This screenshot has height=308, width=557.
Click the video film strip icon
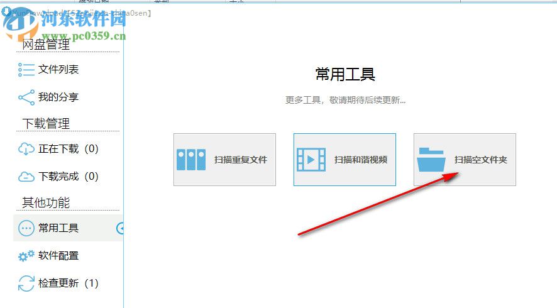(x=311, y=160)
